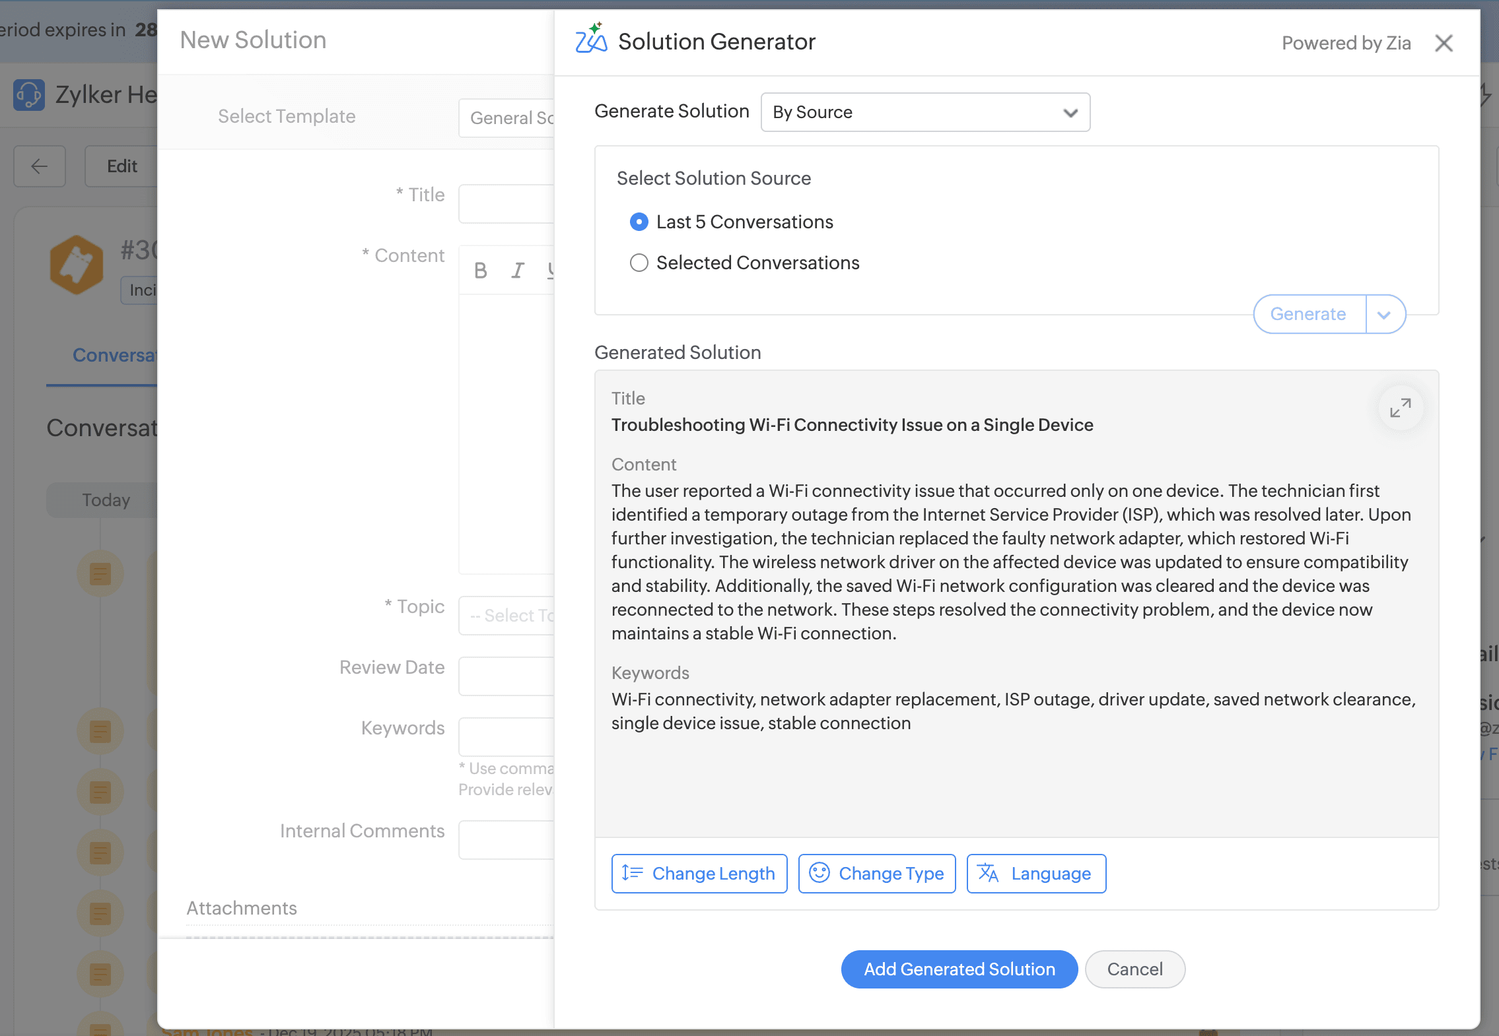This screenshot has height=1036, width=1499.
Task: Click Add Generated Solution button
Action: (x=959, y=969)
